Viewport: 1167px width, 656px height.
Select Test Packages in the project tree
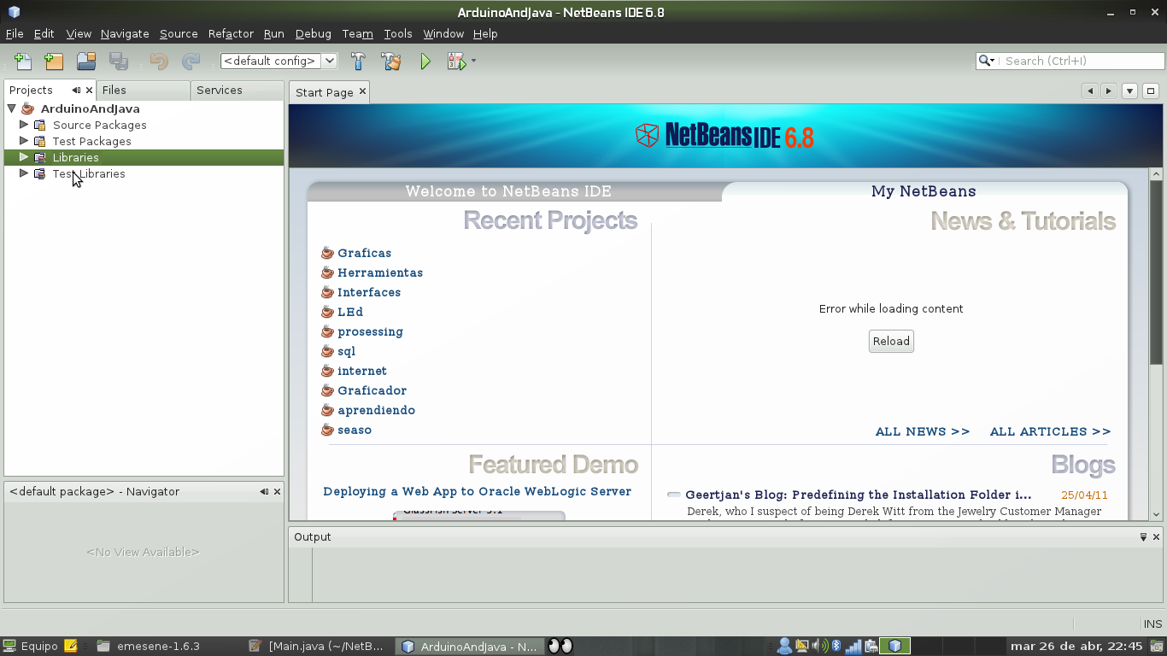click(x=91, y=141)
